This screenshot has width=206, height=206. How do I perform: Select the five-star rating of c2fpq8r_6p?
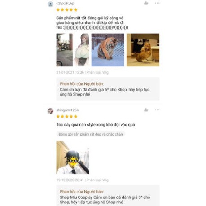[67, 10]
